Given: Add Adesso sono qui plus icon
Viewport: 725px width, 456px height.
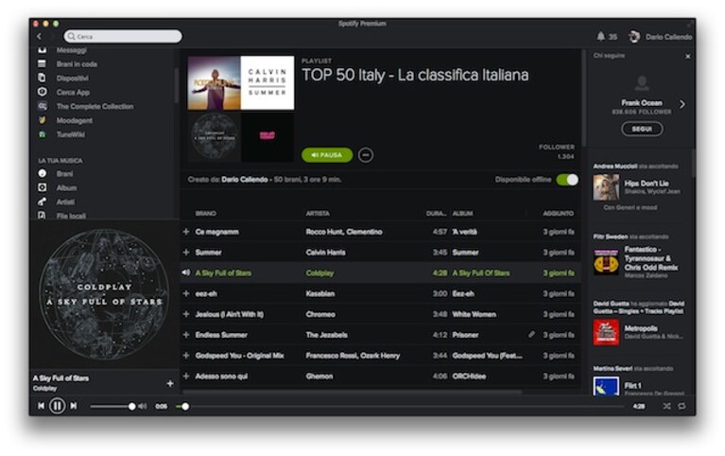Looking at the screenshot, I should point(186,376).
